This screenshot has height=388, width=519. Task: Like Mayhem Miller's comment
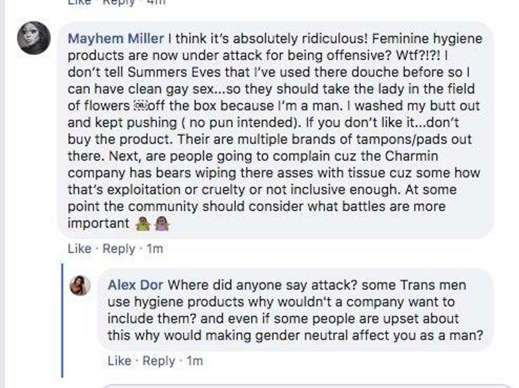coord(79,248)
